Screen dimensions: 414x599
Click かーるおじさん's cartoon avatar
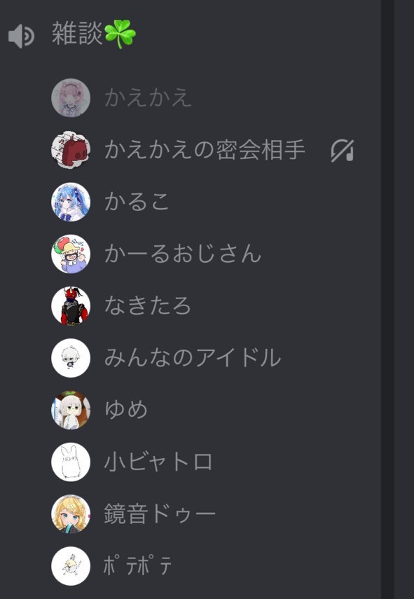71,254
